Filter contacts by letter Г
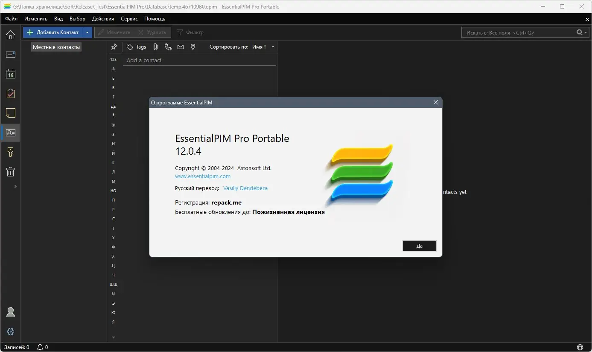This screenshot has height=352, width=592. click(114, 97)
